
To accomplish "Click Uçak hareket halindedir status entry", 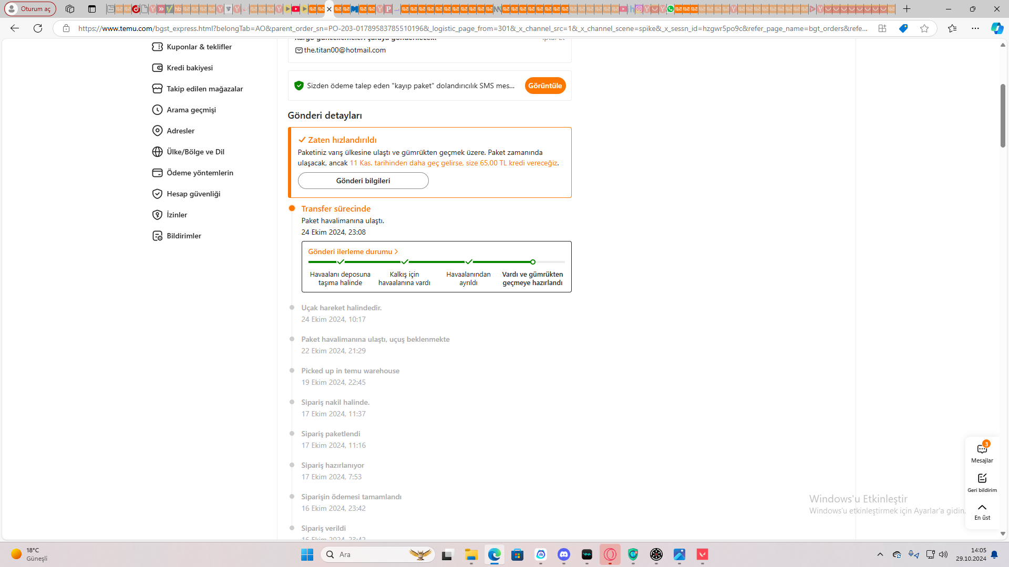I will 341,308.
